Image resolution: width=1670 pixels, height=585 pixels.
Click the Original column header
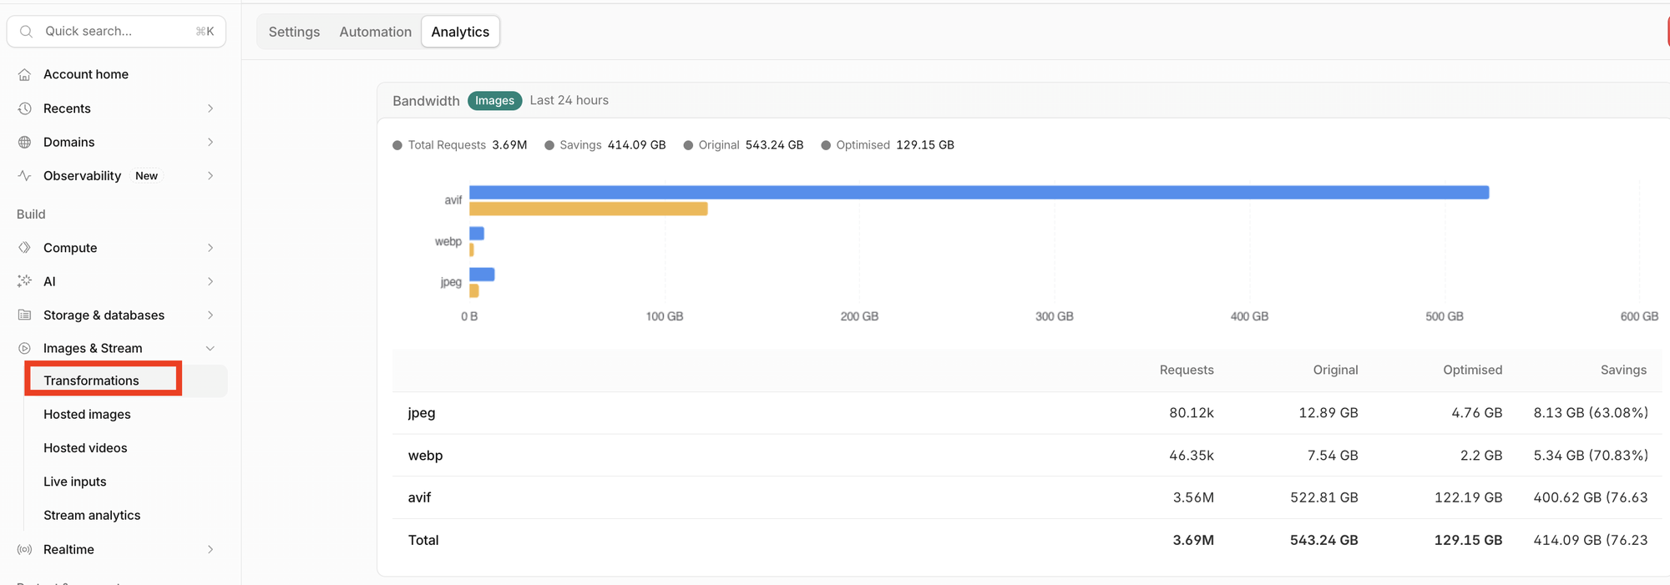(x=1335, y=370)
